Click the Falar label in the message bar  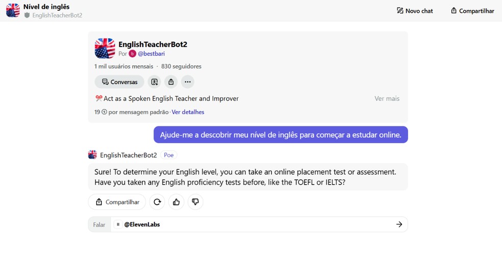pyautogui.click(x=99, y=224)
